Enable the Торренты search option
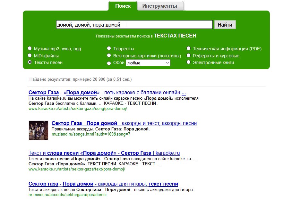 [x=109, y=49]
